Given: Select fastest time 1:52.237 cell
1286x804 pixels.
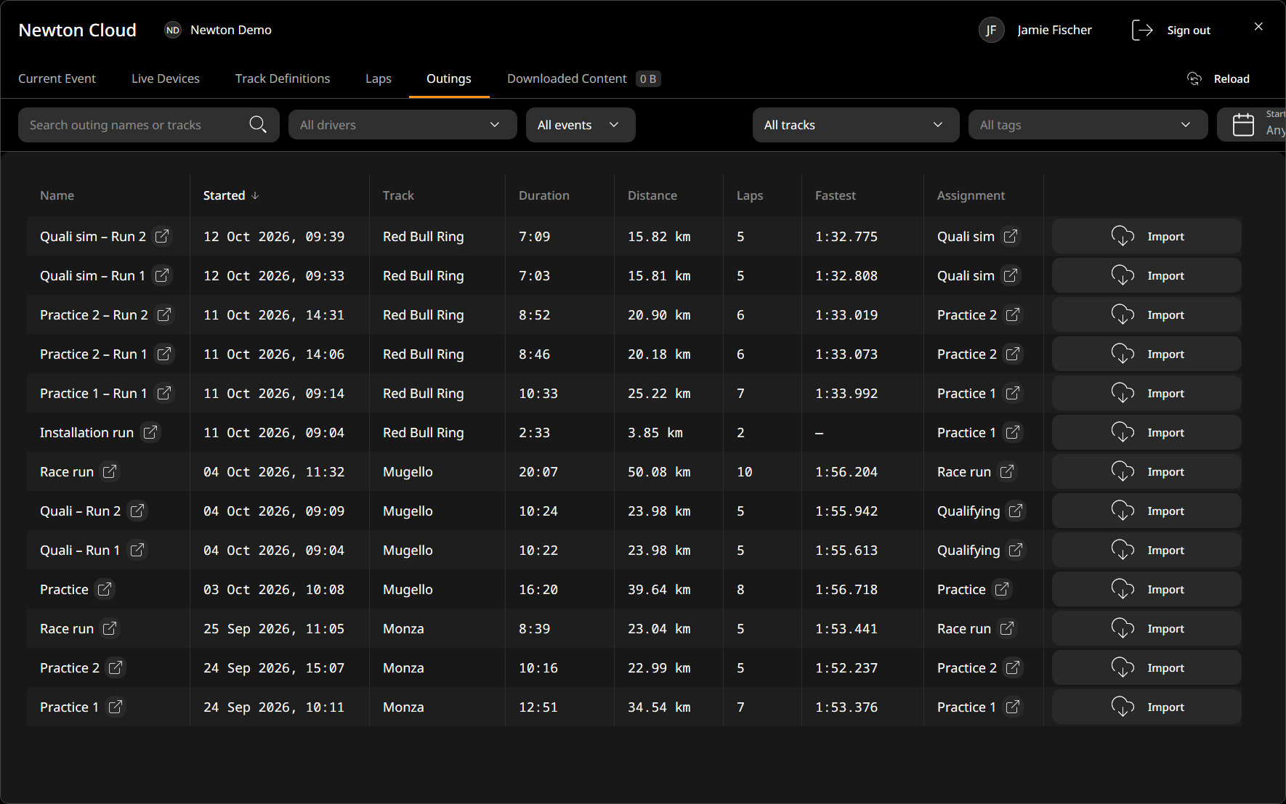Looking at the screenshot, I should coord(846,668).
